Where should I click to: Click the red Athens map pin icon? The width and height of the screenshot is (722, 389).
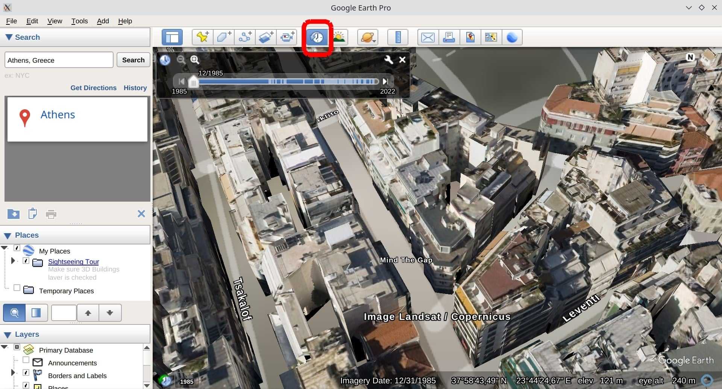(x=25, y=118)
